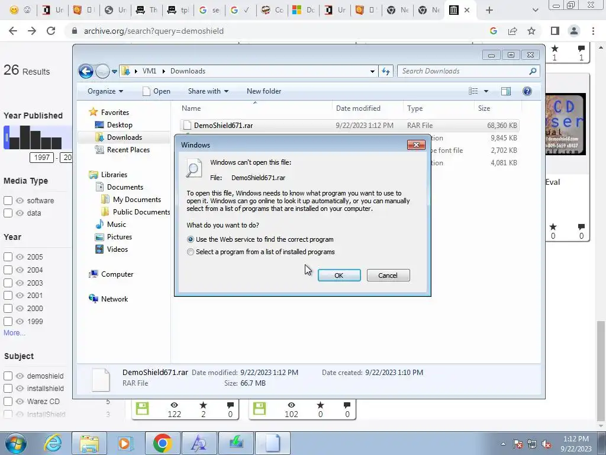606x455 pixels.
Task: Click the Open toolbar button
Action: (x=156, y=91)
